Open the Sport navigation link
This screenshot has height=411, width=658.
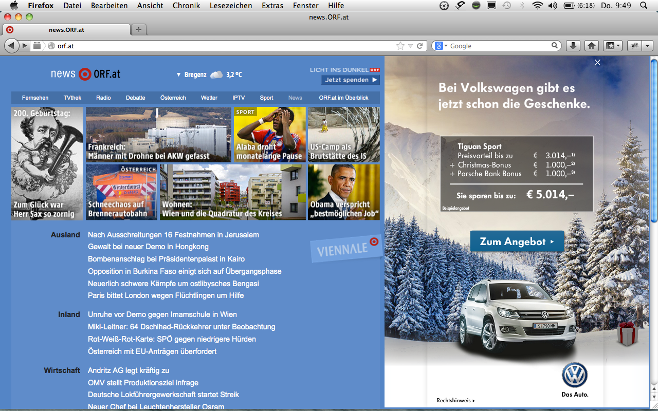click(x=267, y=98)
